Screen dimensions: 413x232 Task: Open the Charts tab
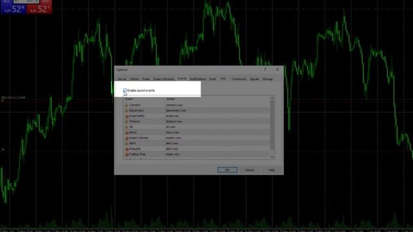pos(134,79)
